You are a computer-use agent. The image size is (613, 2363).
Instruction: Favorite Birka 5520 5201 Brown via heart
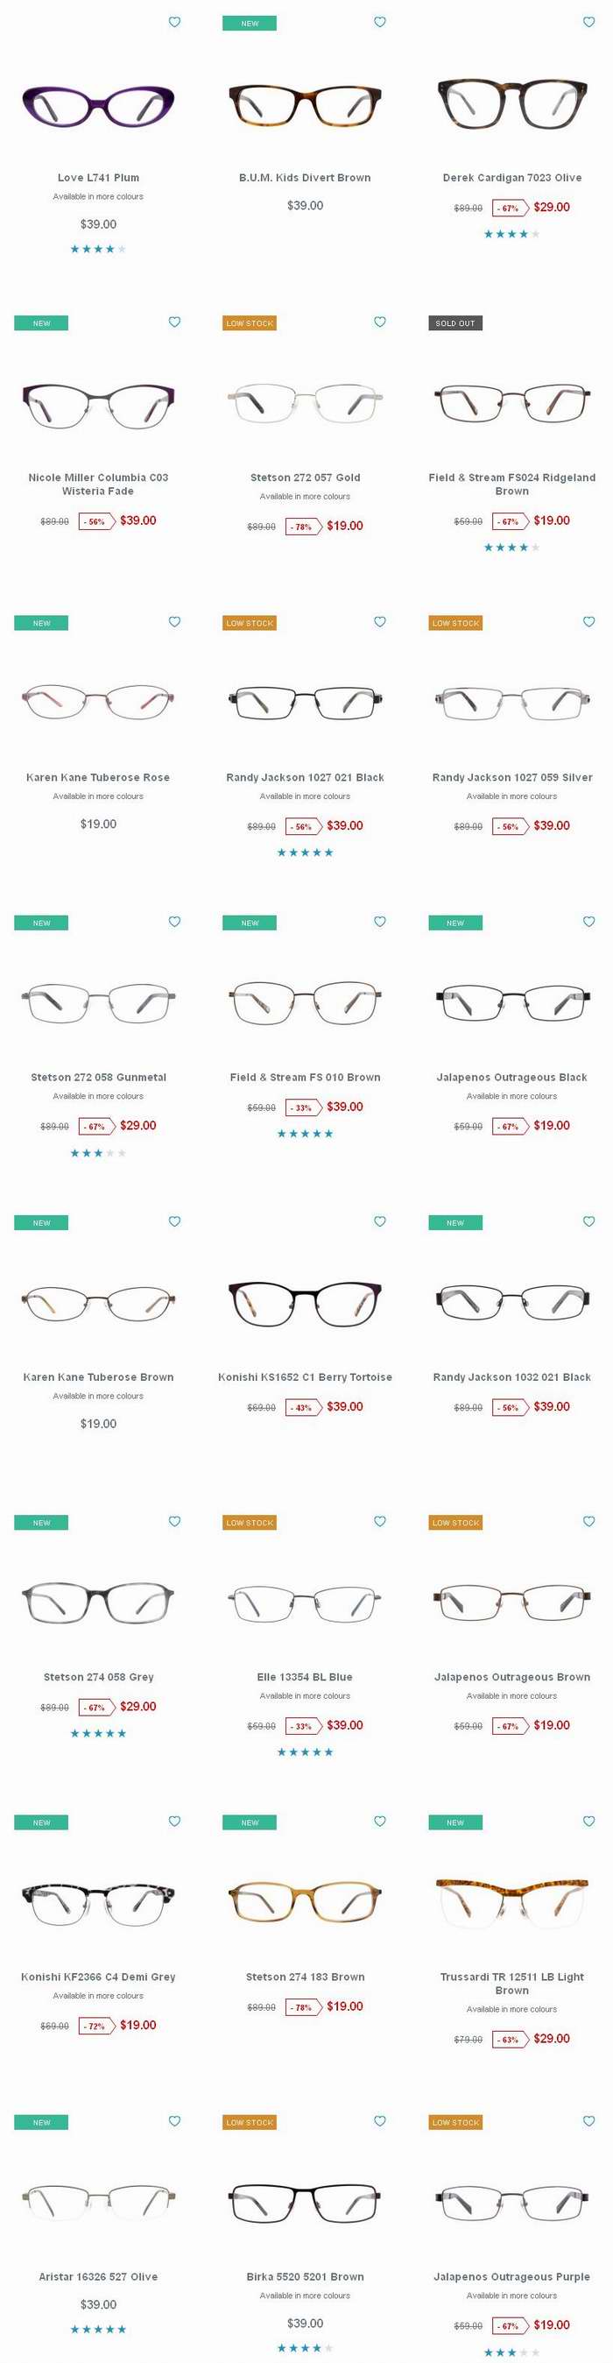tap(380, 2122)
